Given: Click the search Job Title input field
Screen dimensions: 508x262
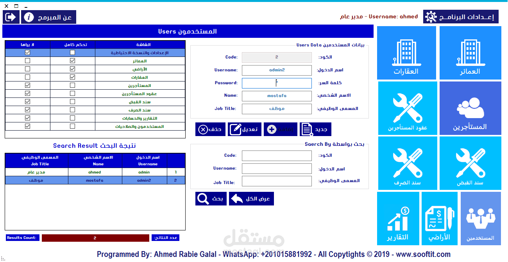Looking at the screenshot, I should point(277,181).
